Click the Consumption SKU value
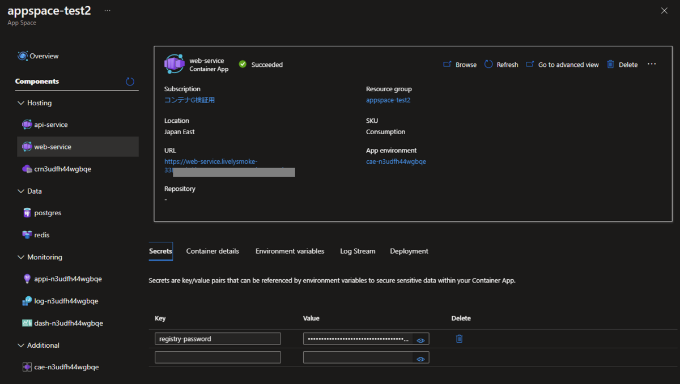The width and height of the screenshot is (680, 384). point(385,132)
